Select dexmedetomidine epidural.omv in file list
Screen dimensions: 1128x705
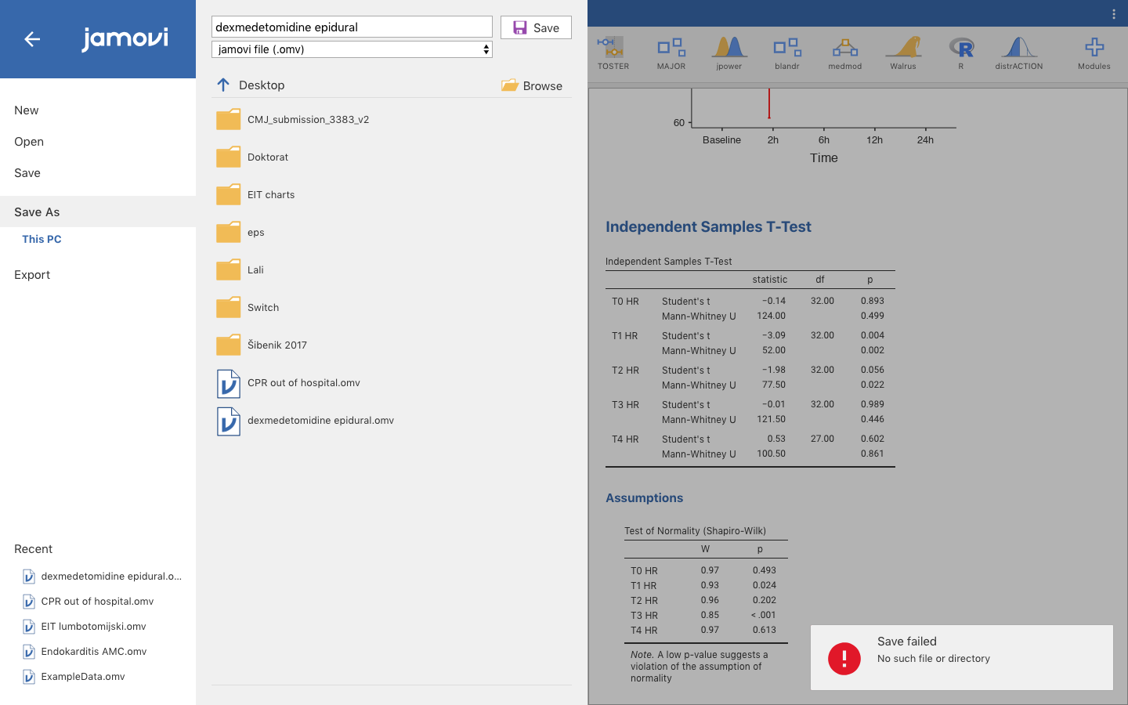tap(392, 421)
